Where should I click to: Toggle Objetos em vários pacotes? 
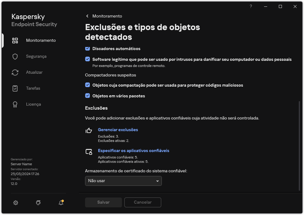(x=87, y=96)
